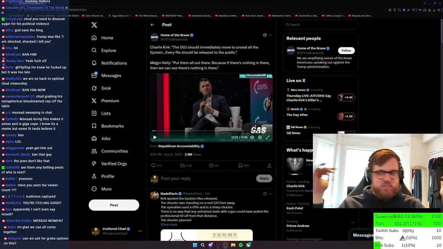443x249 pixels.
Task: Open Discord from the taskbar
Action: (x=210, y=245)
